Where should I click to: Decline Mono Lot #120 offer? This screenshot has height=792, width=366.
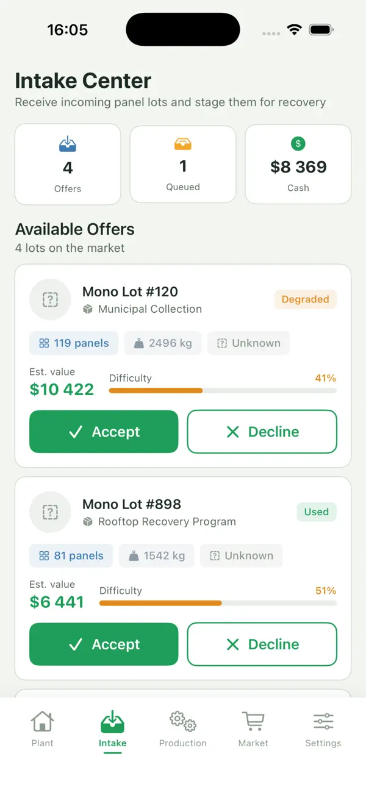tap(262, 432)
